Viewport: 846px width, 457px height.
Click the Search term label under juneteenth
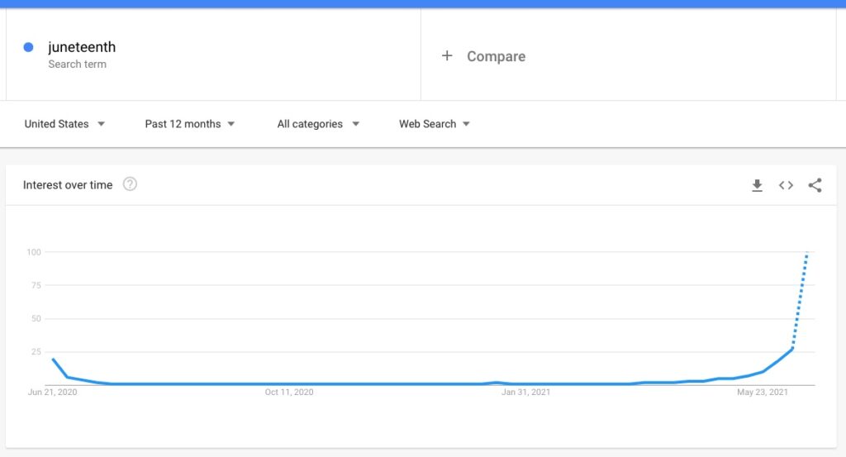pos(77,64)
